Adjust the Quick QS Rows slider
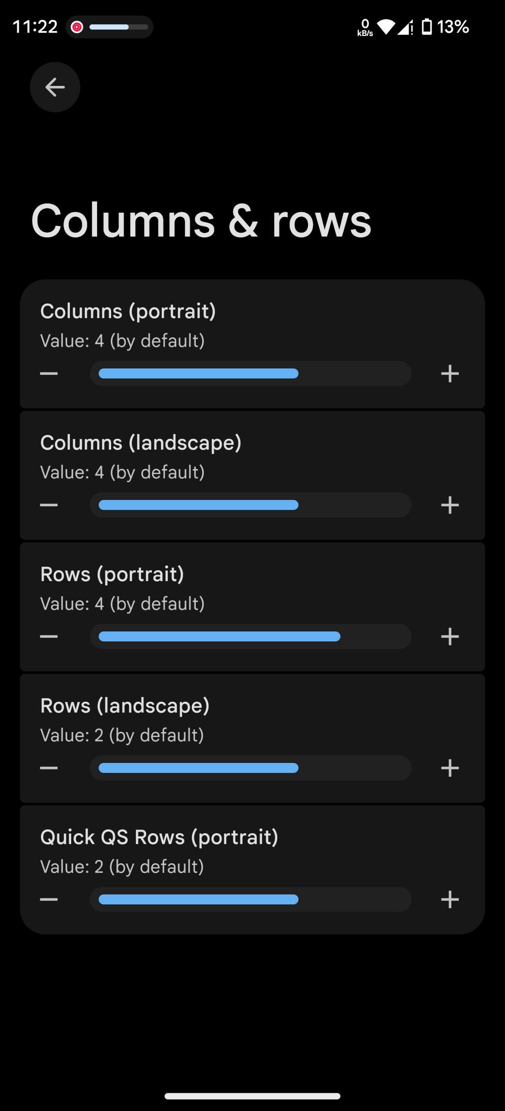The width and height of the screenshot is (505, 1111). 250,900
